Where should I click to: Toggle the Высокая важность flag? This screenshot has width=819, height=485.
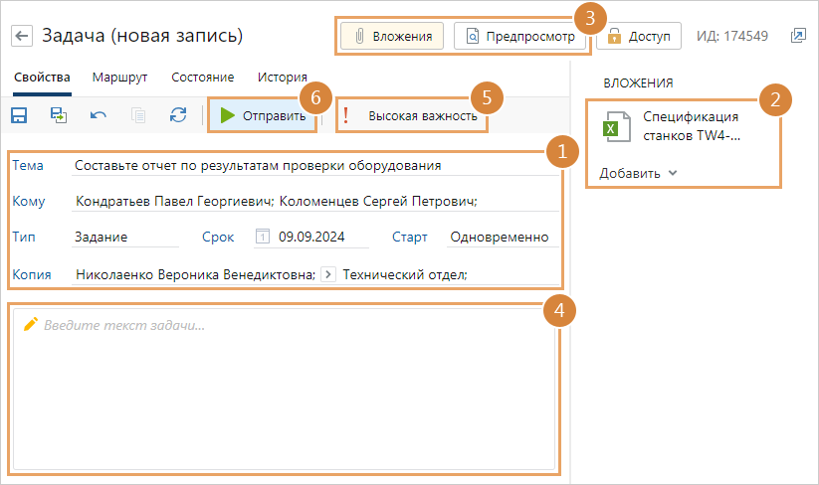[412, 116]
